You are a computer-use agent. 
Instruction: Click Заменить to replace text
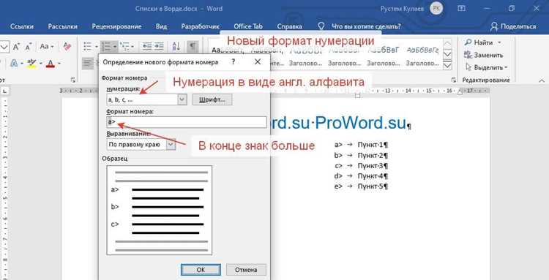pyautogui.click(x=484, y=55)
